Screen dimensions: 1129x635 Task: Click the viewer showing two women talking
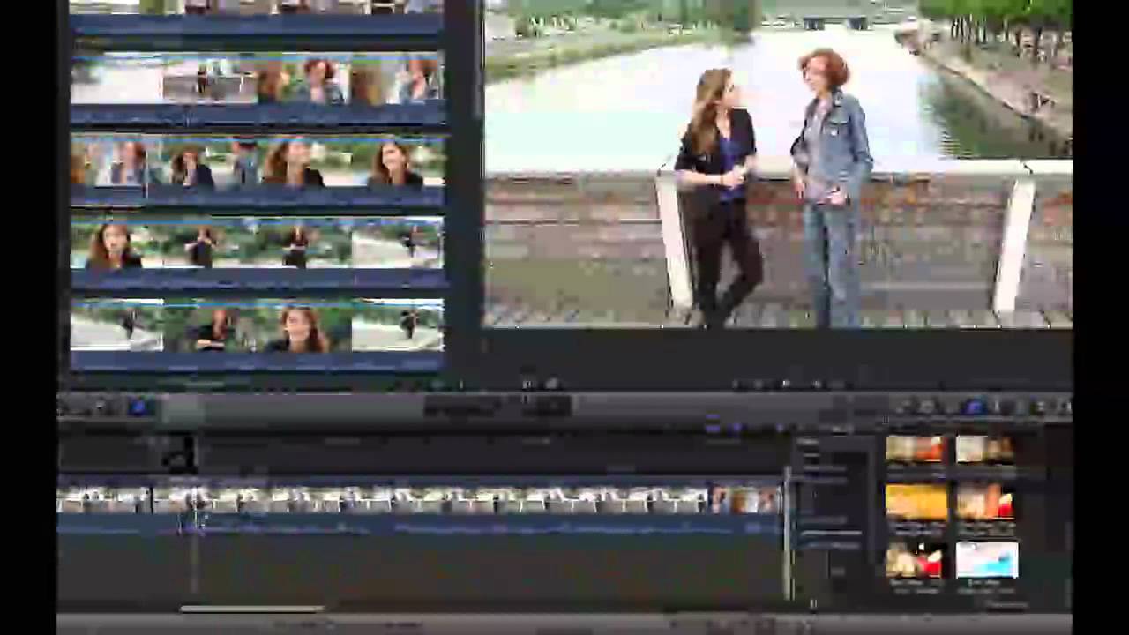[x=778, y=164]
